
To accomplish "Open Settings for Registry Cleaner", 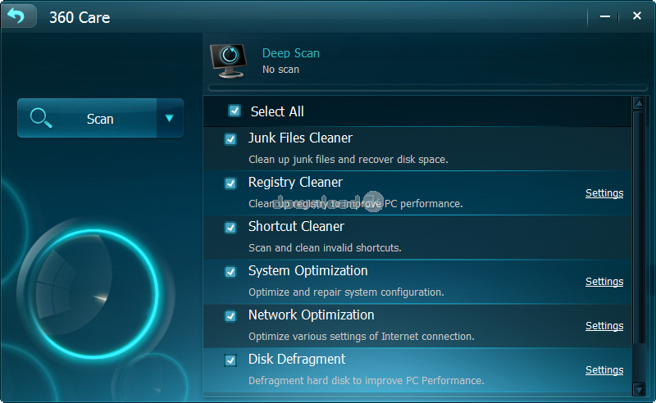I will [x=604, y=193].
